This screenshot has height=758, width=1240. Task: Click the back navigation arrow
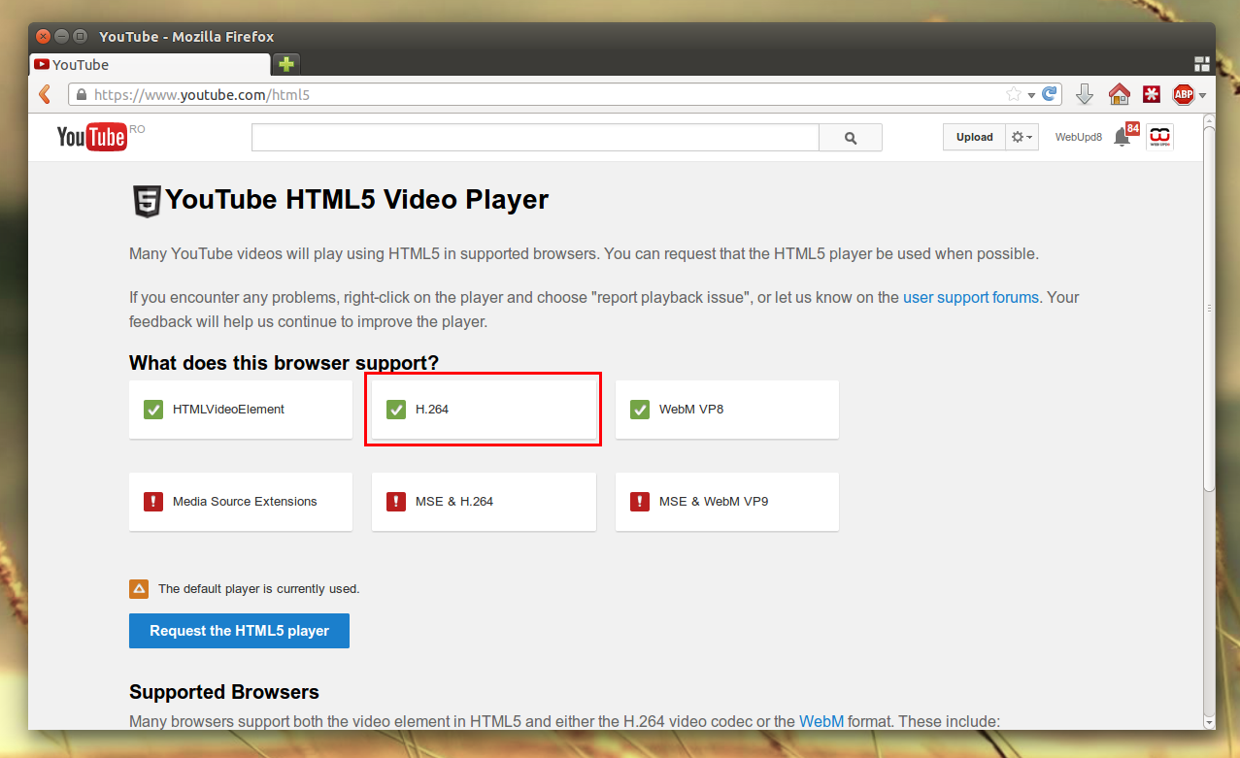click(x=45, y=94)
